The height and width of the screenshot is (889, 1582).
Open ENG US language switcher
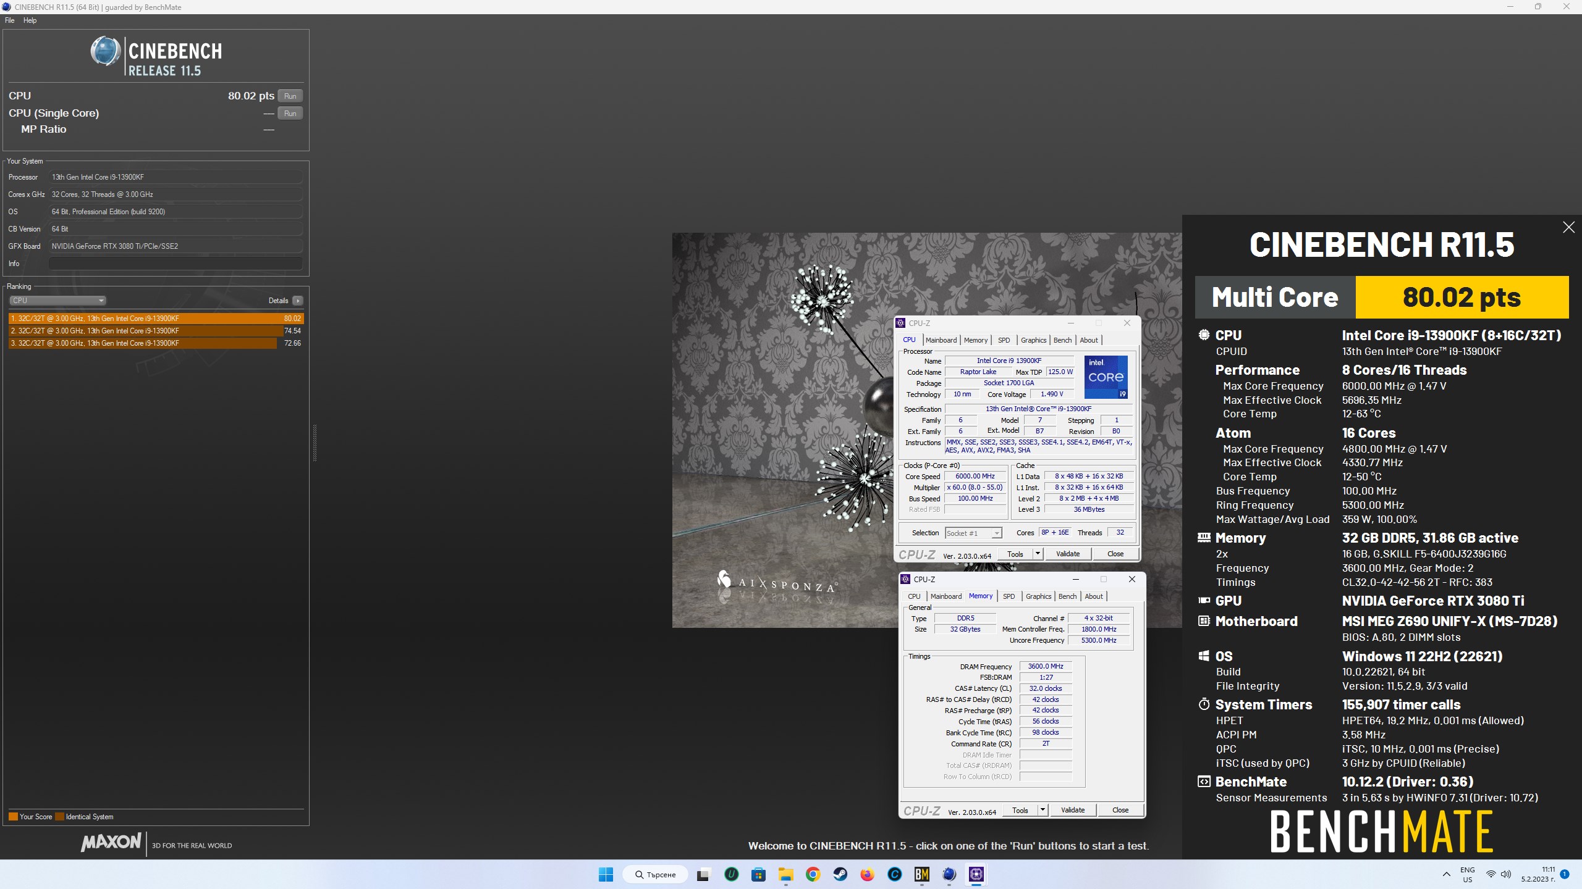1468,874
